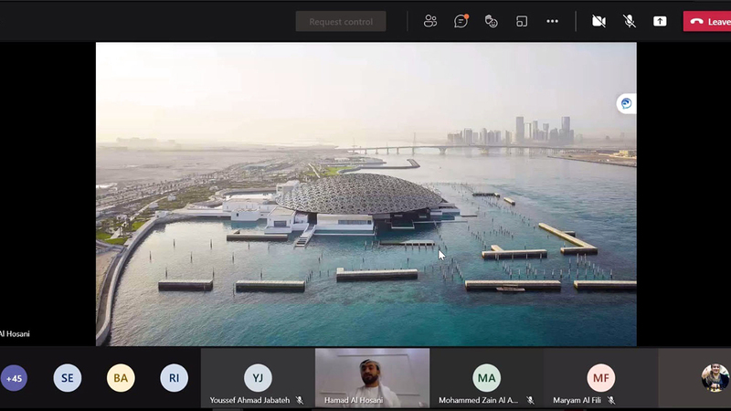
Task: Click Maryam Al Fili's participant tile
Action: click(x=600, y=377)
